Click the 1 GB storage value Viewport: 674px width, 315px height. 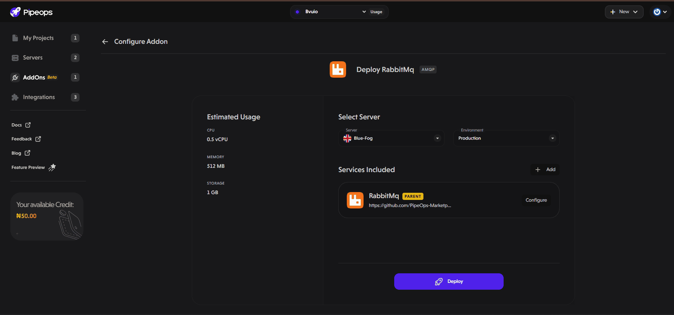[212, 192]
